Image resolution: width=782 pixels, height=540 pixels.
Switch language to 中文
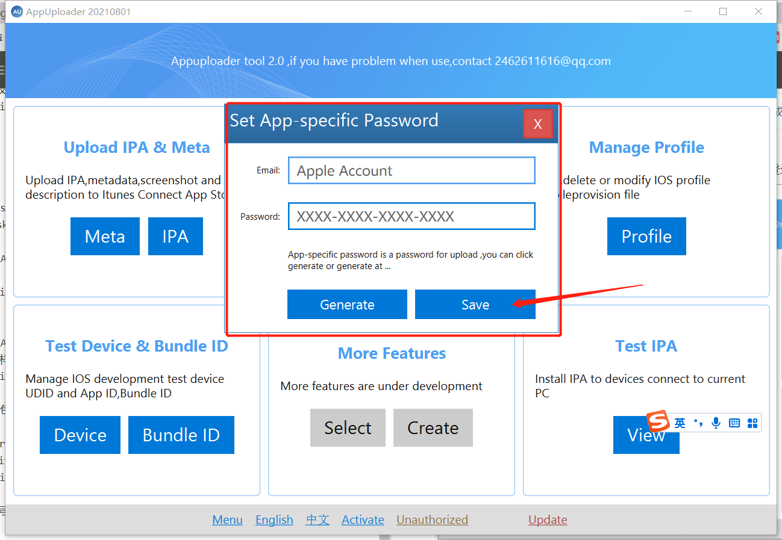[317, 520]
